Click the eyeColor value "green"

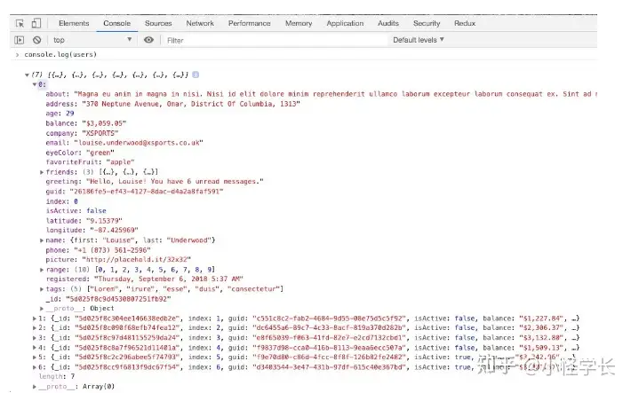click(100, 153)
